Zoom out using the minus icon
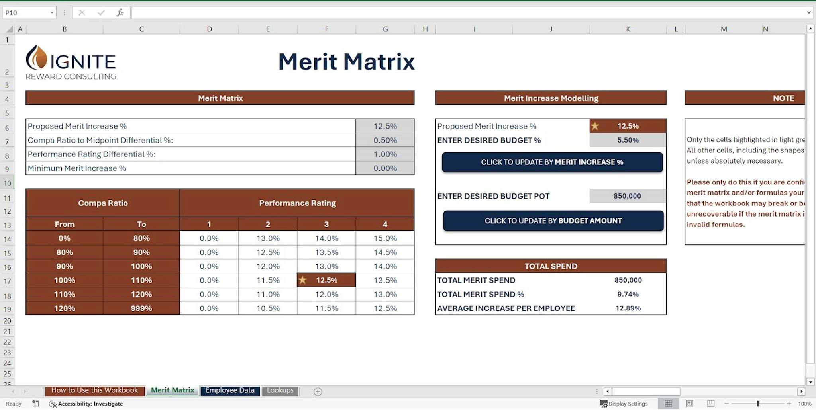The width and height of the screenshot is (816, 410). (727, 403)
